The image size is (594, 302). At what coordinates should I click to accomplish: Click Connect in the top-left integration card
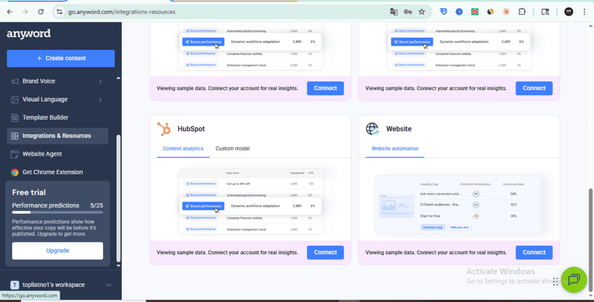click(x=325, y=88)
